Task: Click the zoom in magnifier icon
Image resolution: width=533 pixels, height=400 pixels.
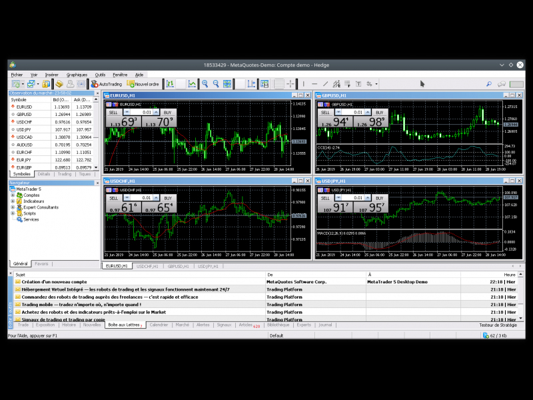Action: tap(205, 84)
